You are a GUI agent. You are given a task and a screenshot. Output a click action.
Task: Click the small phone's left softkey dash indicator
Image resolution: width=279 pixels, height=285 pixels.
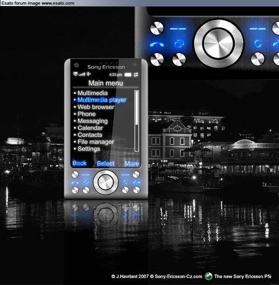pos(86,175)
